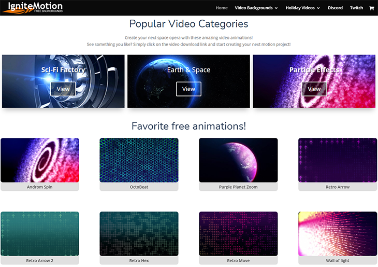Viewport: 378px width, 267px height.
Task: Click the Purple Planet Zoom caption
Action: tap(238, 187)
